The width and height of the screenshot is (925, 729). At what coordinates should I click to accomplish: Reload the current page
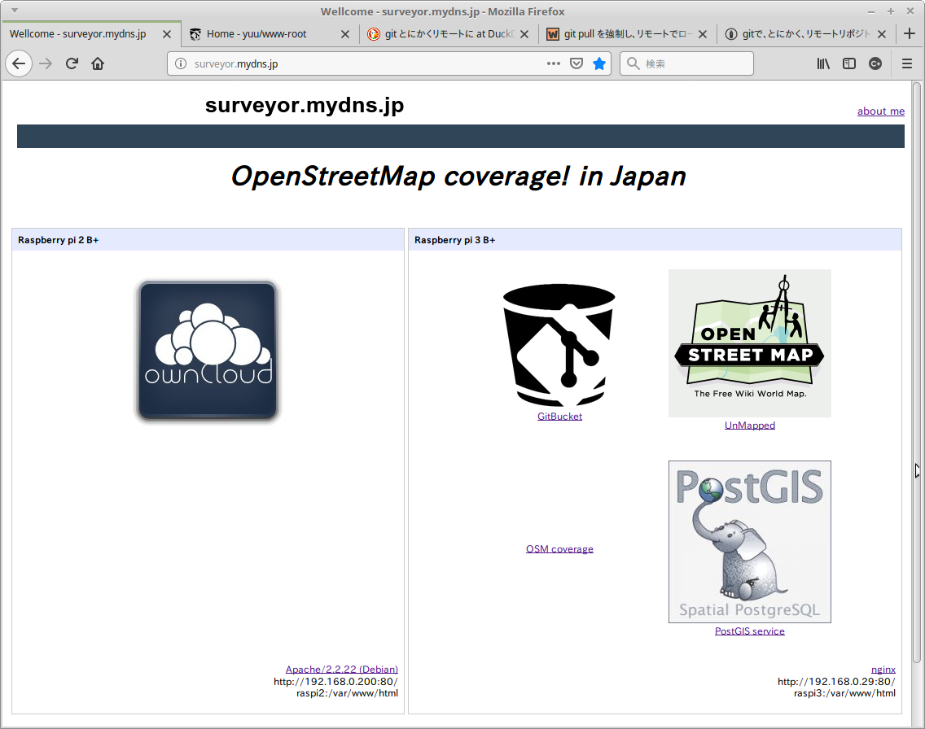[72, 63]
